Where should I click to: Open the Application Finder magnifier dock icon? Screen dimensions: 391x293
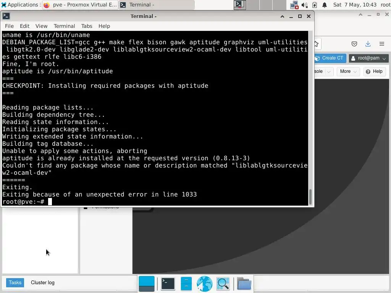point(223,283)
